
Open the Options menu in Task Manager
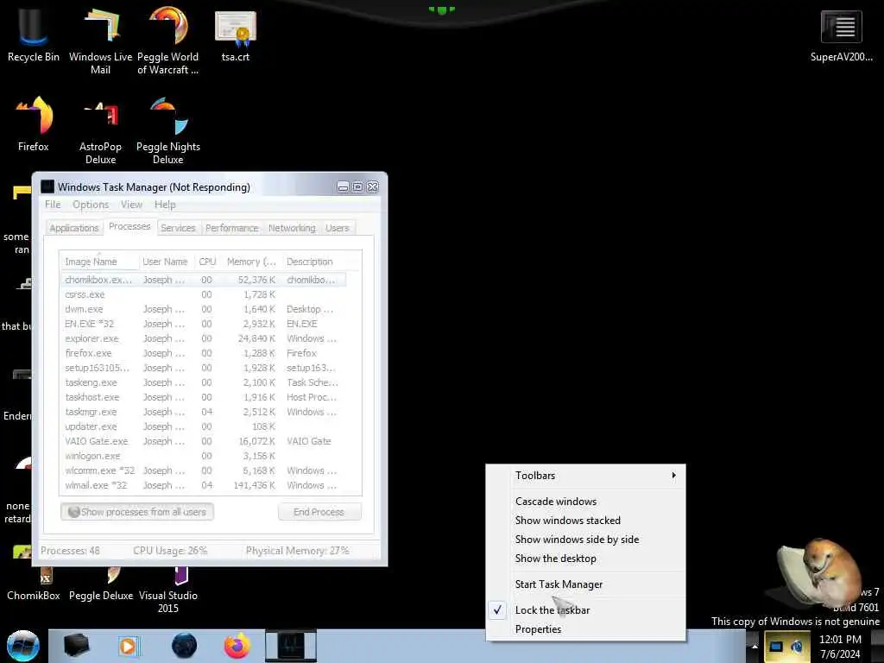(x=90, y=205)
